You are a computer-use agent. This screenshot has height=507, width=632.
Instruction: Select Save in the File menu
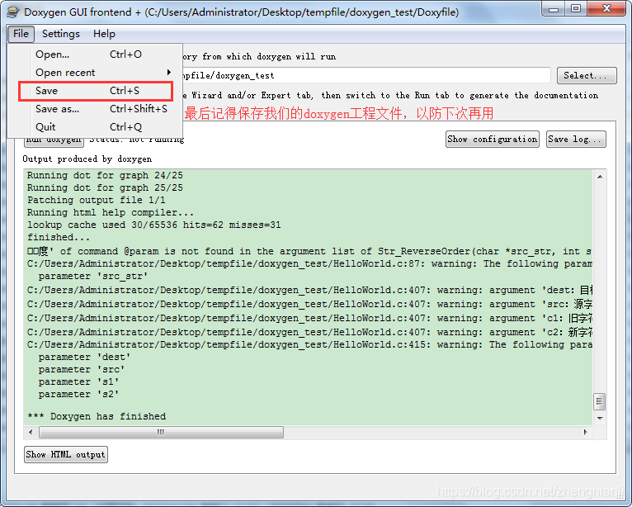[x=96, y=91]
